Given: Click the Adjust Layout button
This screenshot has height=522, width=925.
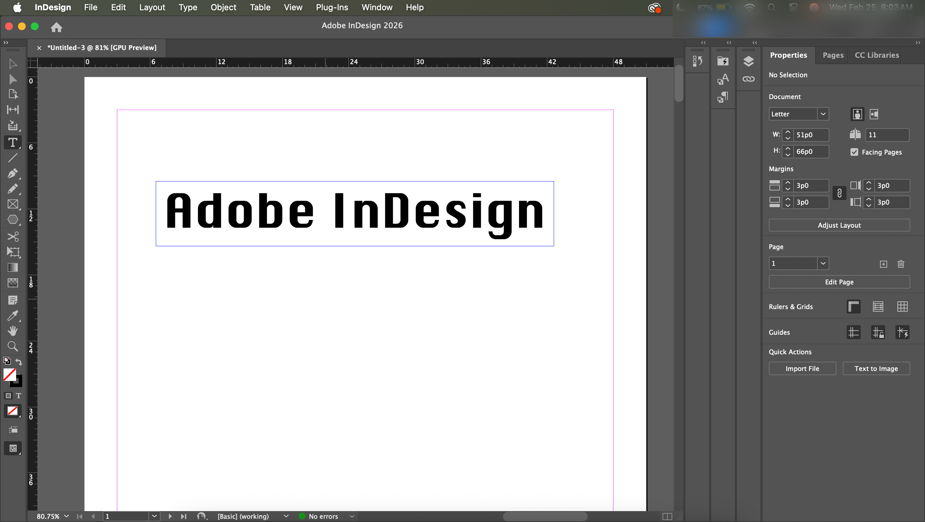Looking at the screenshot, I should pyautogui.click(x=839, y=225).
